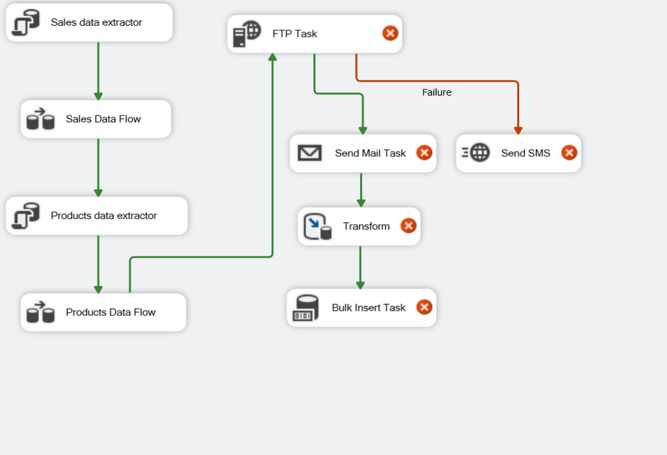Click the error badge on Send SMS
Viewport: 667px width, 455px height.
click(x=569, y=153)
